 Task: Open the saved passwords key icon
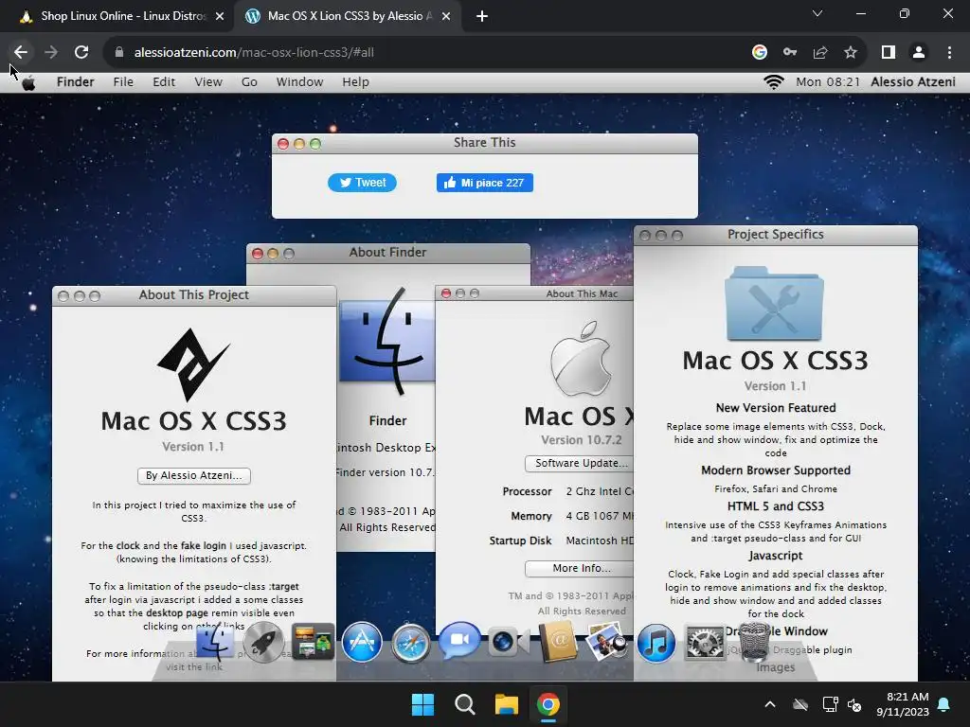(790, 53)
